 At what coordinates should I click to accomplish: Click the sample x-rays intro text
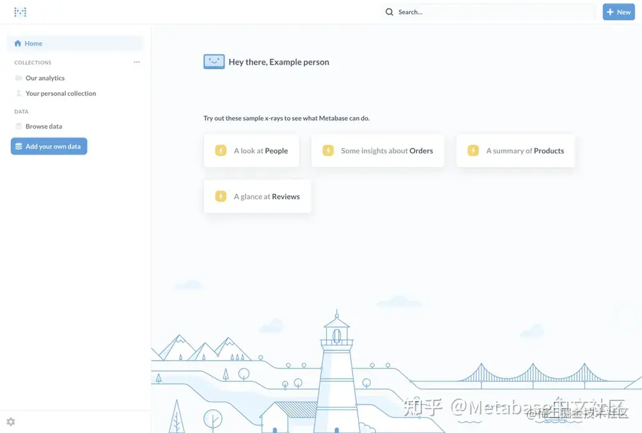(x=286, y=118)
